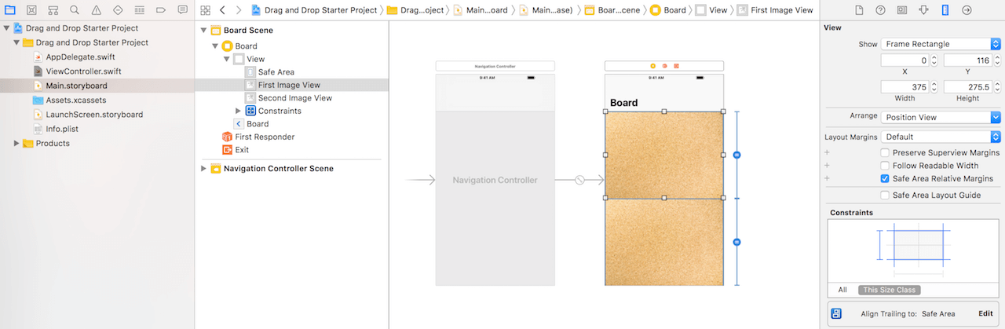Screen dimensions: 1005x329
Task: Switch to the Attributes inspector
Action: click(x=923, y=10)
